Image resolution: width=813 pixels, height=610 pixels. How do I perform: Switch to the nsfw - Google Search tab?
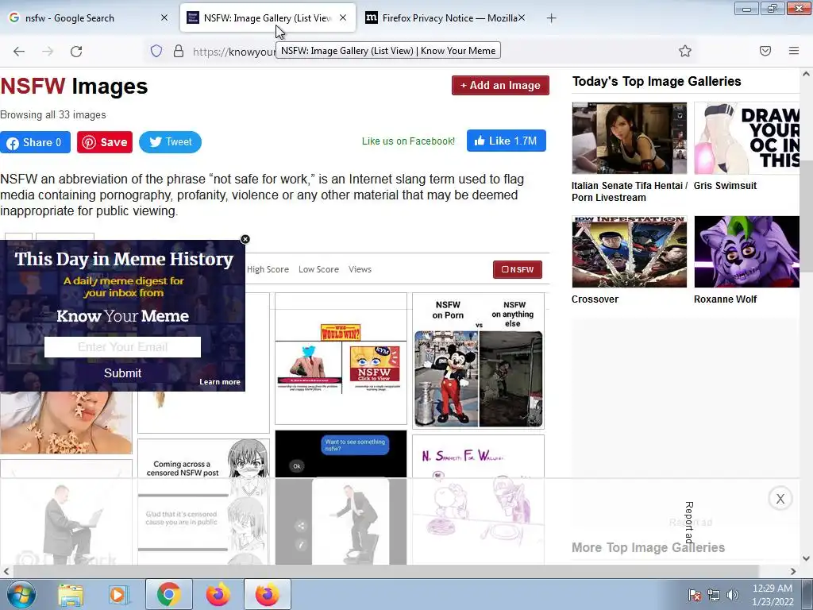pos(88,18)
